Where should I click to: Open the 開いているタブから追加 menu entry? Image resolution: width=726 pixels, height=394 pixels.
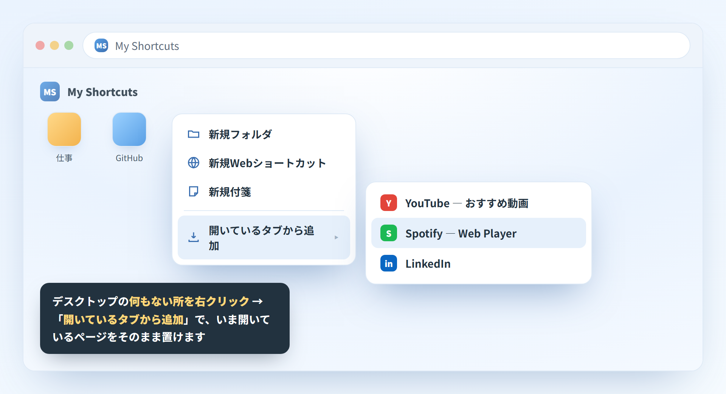(264, 237)
